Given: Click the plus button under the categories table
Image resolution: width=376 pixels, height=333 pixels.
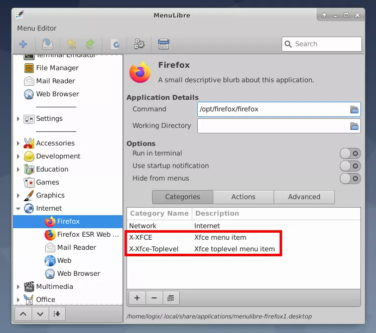Looking at the screenshot, I should pos(137,298).
